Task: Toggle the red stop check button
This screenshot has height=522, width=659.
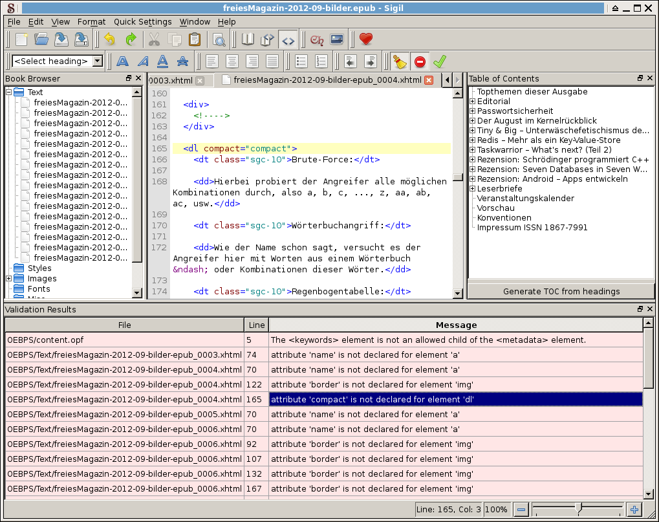Action: pos(420,61)
